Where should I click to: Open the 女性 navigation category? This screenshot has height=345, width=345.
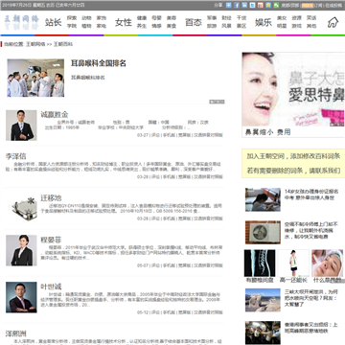124,22
